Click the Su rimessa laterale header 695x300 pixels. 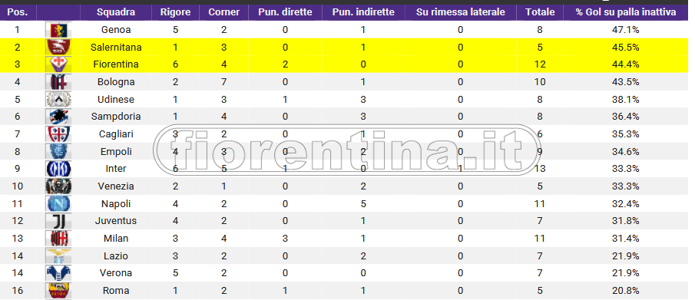(461, 12)
